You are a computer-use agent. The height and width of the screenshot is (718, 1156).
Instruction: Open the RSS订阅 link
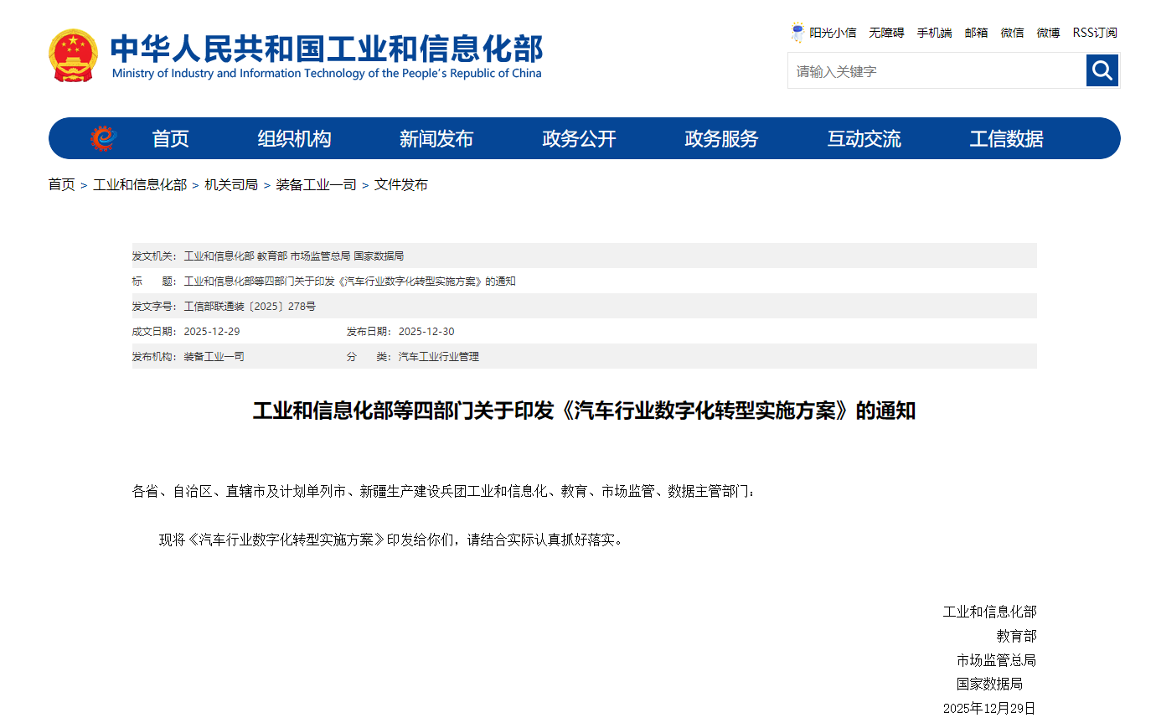pyautogui.click(x=1095, y=33)
